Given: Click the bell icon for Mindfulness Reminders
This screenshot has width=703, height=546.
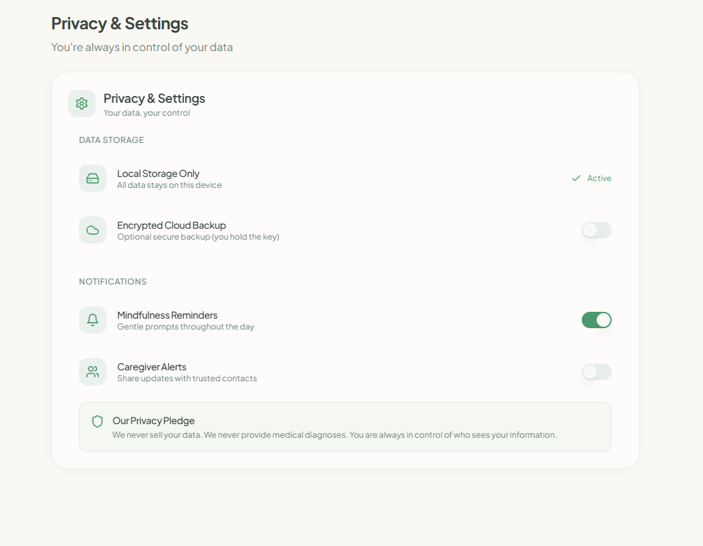Looking at the screenshot, I should pos(93,320).
